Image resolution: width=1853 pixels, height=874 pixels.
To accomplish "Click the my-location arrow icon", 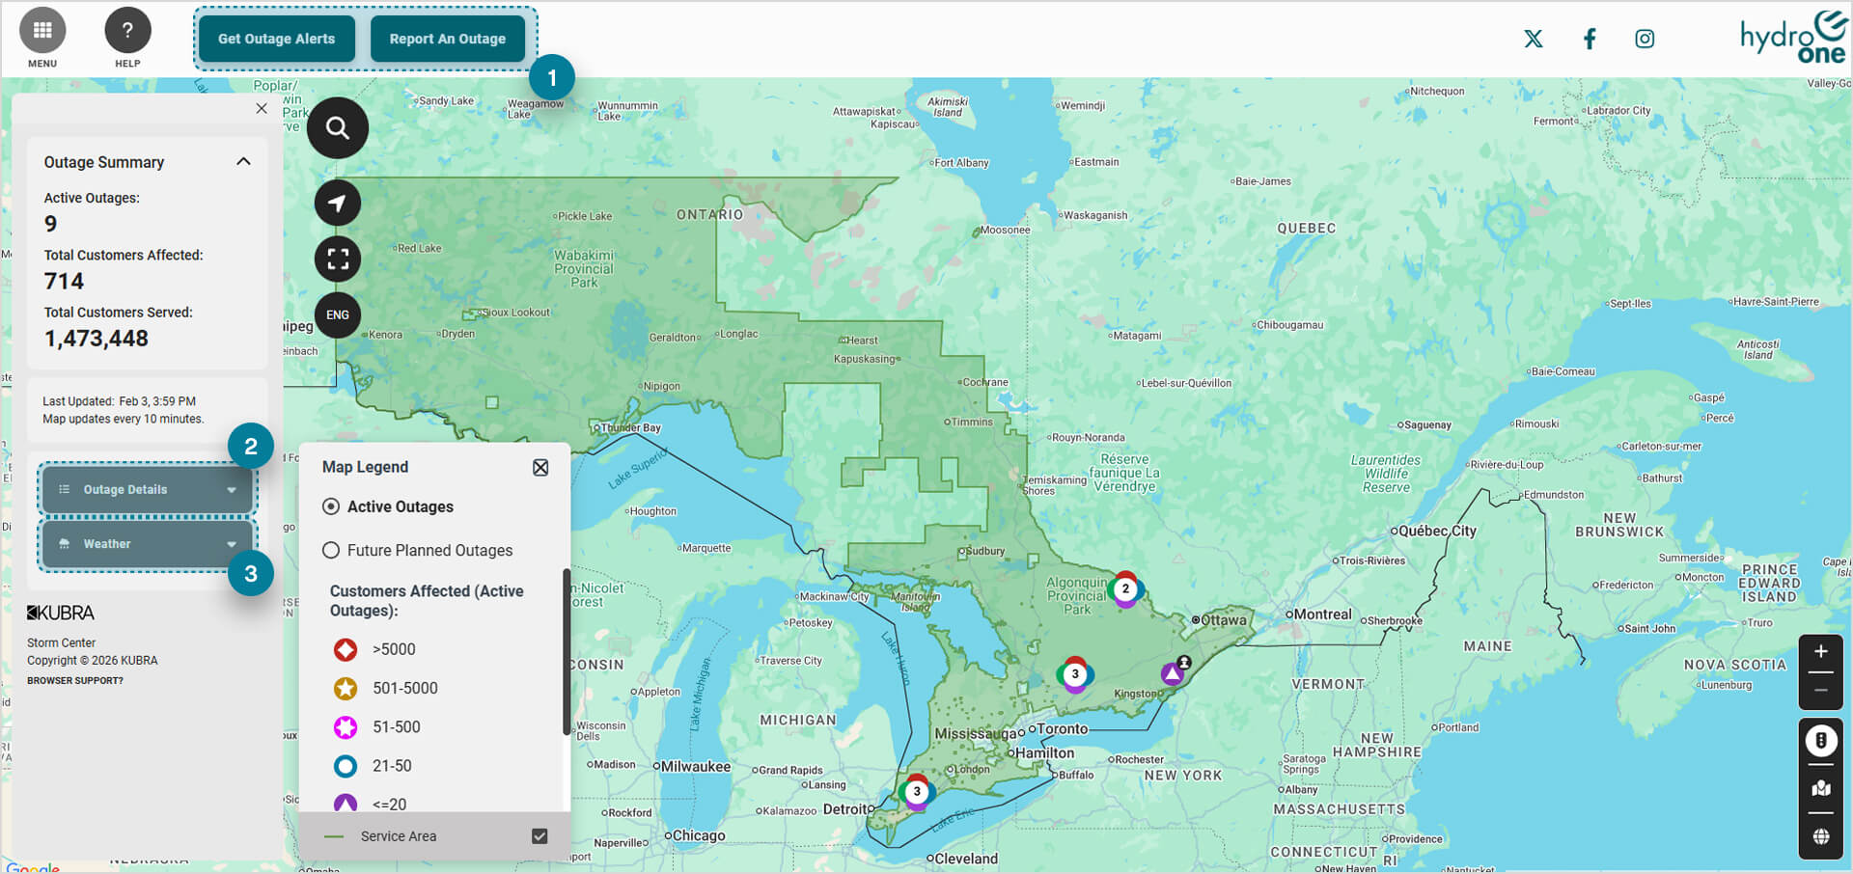I will tap(337, 203).
